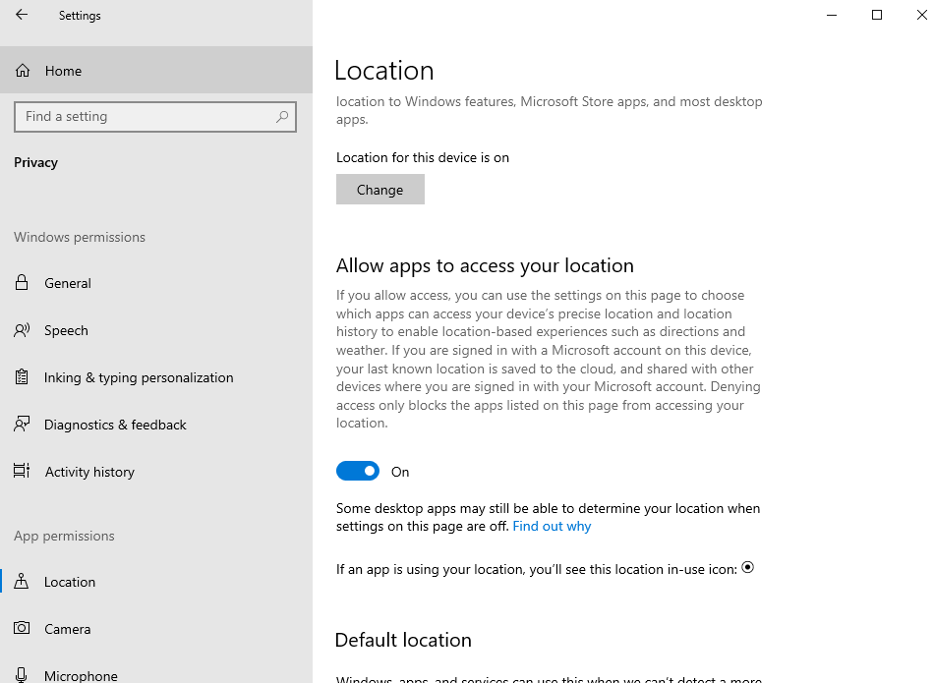934x683 pixels.
Task: Click the 'App permissions' section label
Action: pos(64,536)
